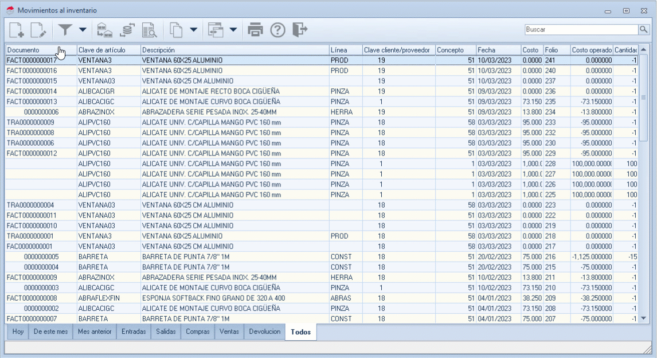Print the inventory movements list
The width and height of the screenshot is (657, 358).
pos(255,29)
